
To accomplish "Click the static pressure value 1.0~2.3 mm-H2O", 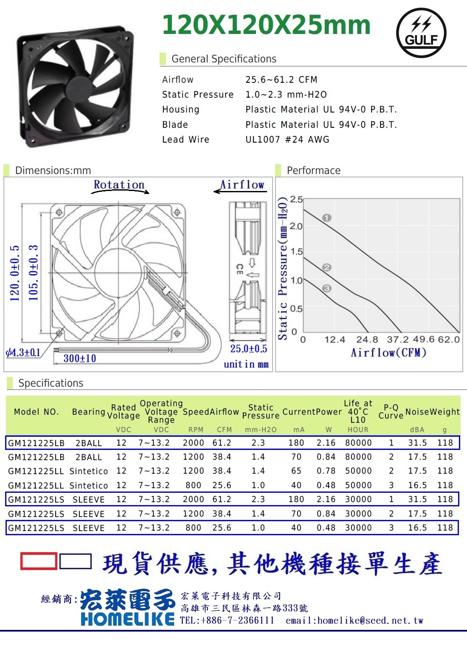I will click(286, 95).
